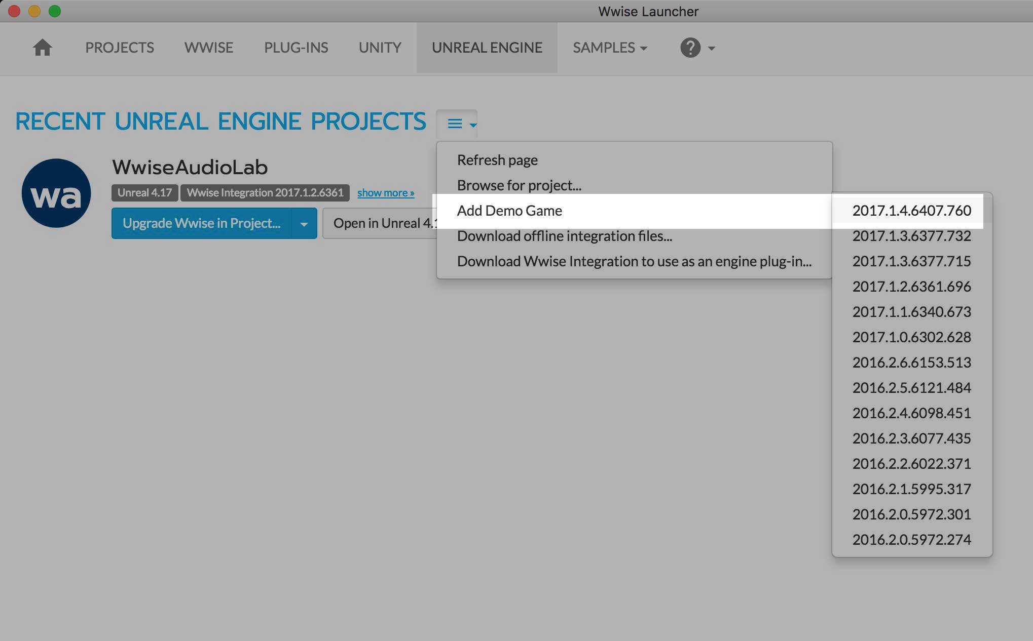The width and height of the screenshot is (1033, 641).
Task: Click Upgrade Wwise in Project button
Action: click(x=202, y=223)
